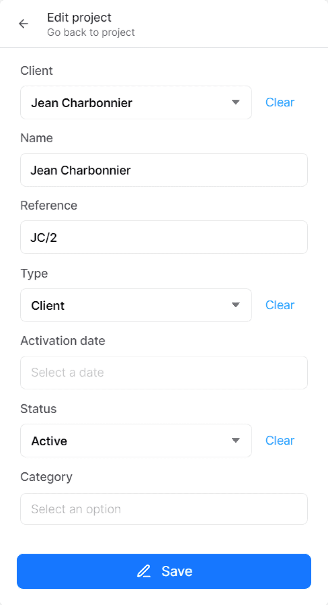Screen dimensions: 328x605
Task: Click the back arrow icon
Action: [24, 24]
